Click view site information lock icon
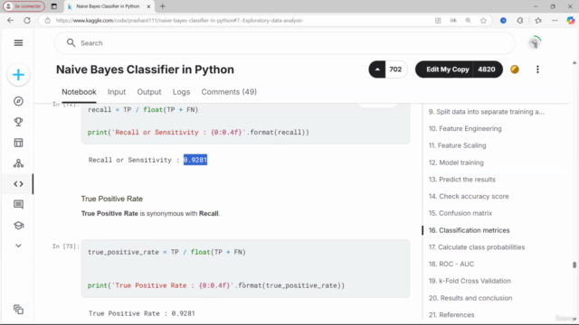Viewport: 579px width, 325px height. (x=48, y=21)
